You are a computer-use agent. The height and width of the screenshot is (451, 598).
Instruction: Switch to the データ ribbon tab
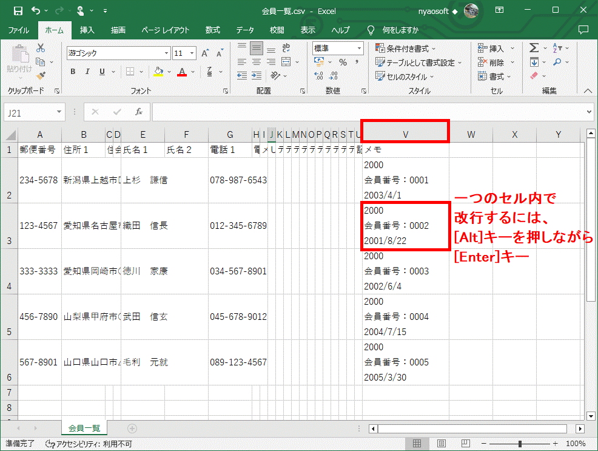(245, 30)
